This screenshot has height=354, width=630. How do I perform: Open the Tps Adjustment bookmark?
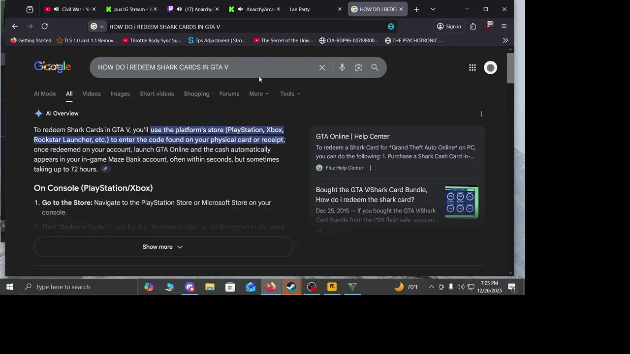217,41
